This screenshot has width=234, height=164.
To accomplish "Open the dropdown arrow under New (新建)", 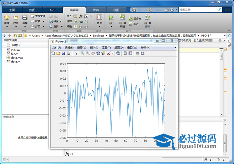I will [7, 27].
